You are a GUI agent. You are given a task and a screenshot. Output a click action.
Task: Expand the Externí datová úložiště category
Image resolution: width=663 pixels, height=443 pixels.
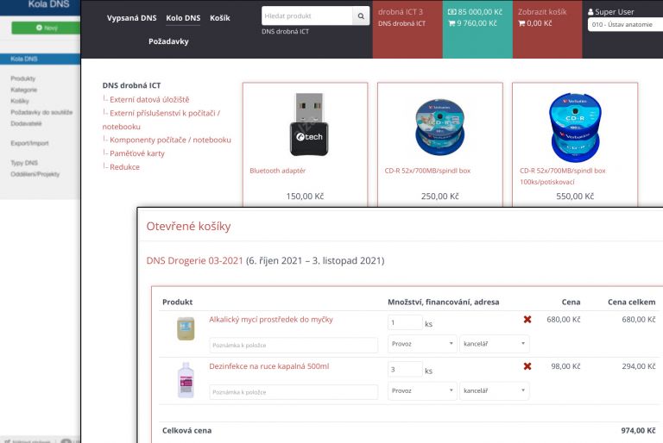pos(148,99)
